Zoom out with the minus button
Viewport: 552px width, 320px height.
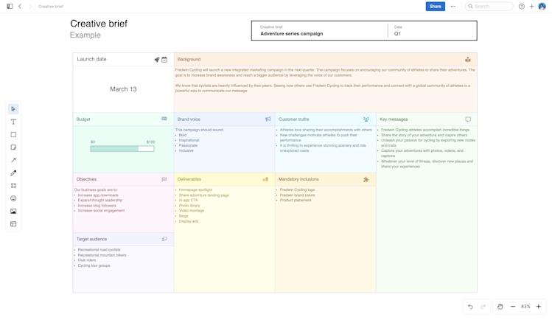(513, 307)
